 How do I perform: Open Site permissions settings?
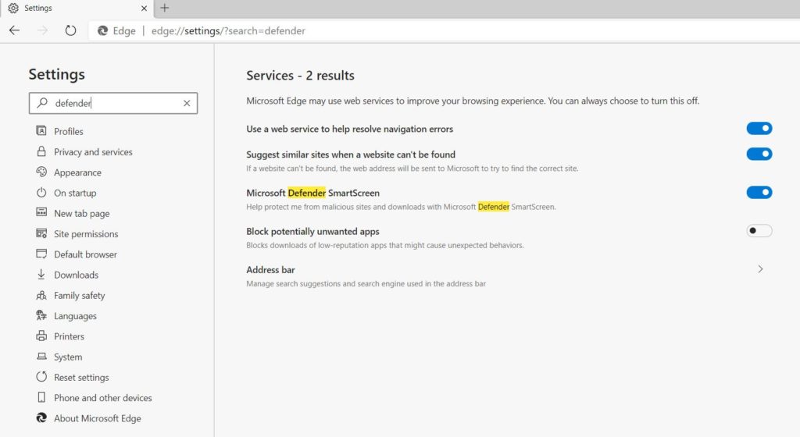click(x=86, y=234)
